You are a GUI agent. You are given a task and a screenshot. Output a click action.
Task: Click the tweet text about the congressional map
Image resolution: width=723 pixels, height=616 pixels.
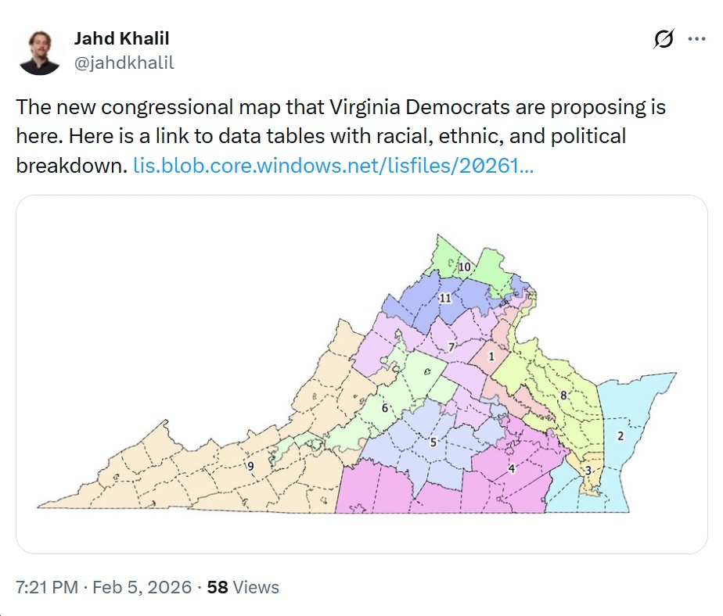(x=340, y=136)
